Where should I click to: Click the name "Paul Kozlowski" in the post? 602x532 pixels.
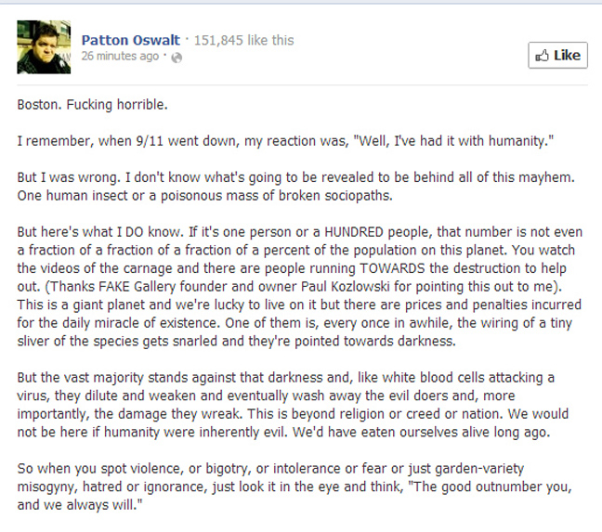pos(359,286)
